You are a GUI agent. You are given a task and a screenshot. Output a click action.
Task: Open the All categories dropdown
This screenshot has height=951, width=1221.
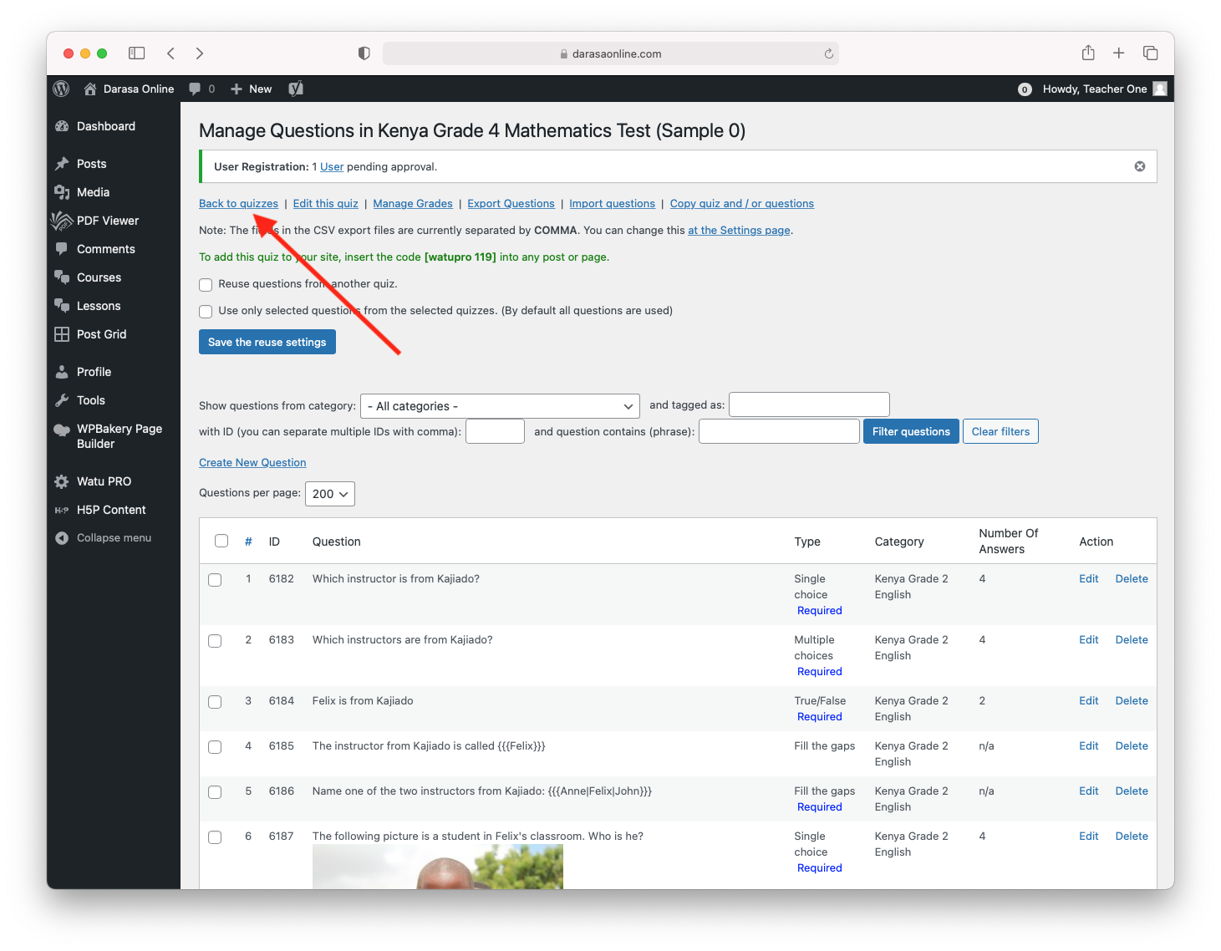[x=500, y=406]
